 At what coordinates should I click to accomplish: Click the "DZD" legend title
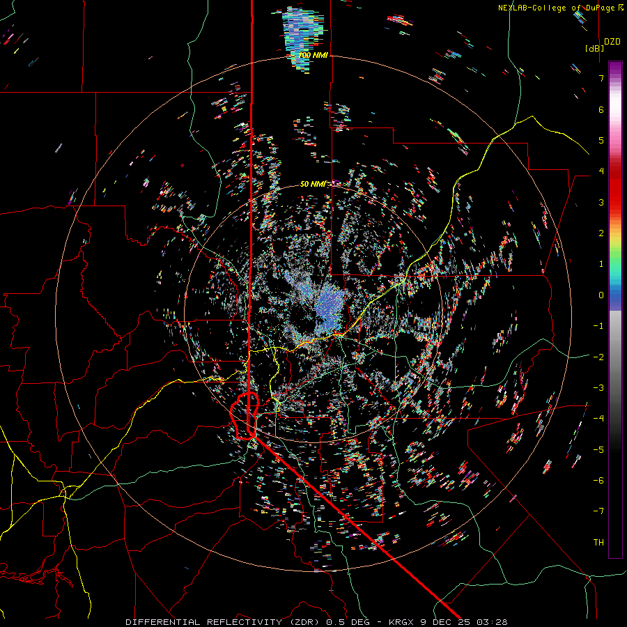point(612,42)
